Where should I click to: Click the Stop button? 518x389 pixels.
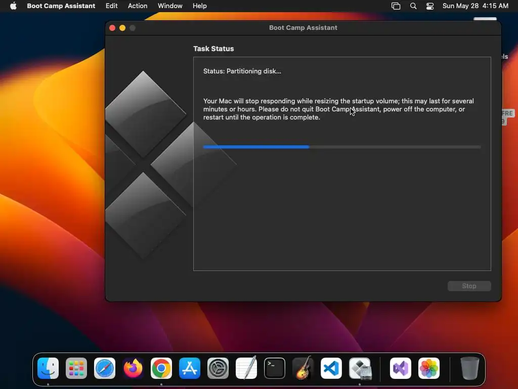pyautogui.click(x=469, y=286)
